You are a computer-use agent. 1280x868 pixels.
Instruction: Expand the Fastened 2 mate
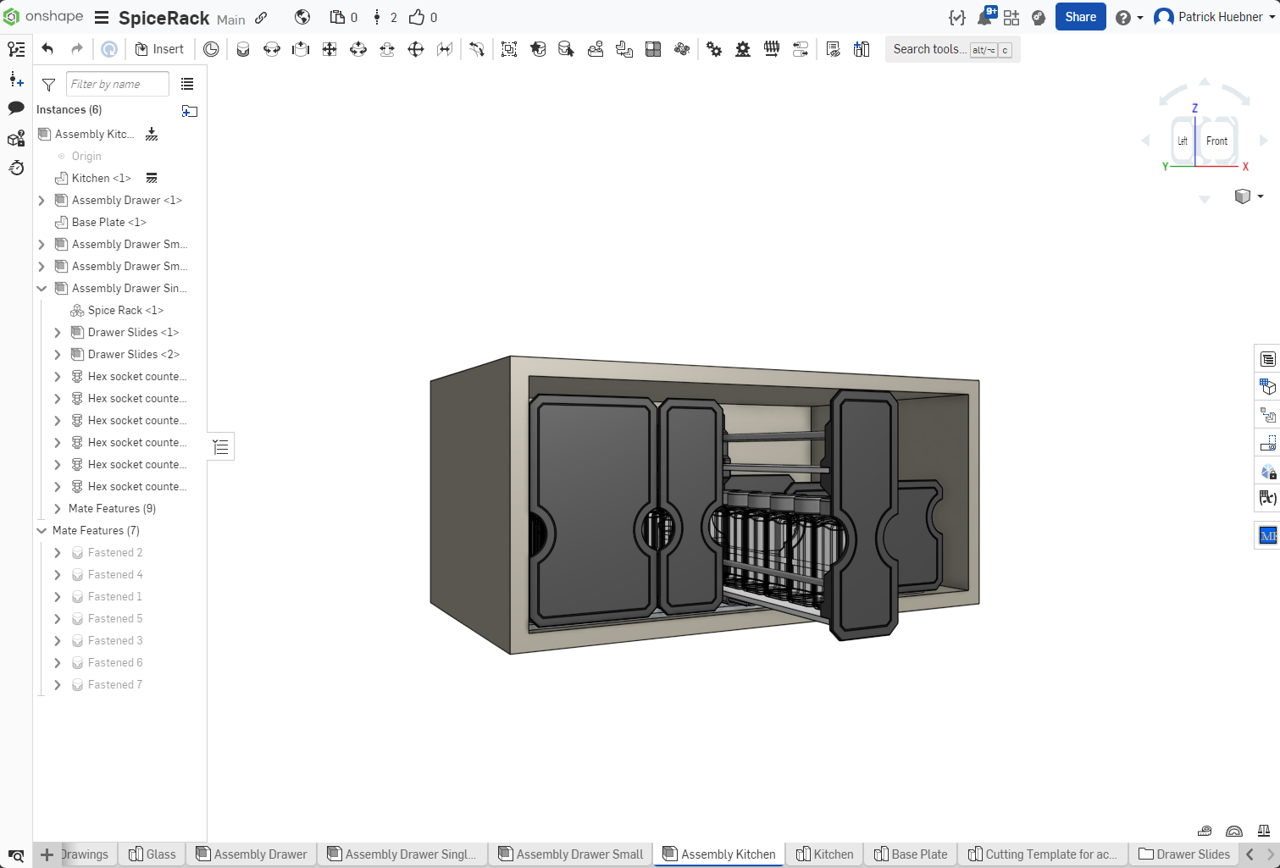(58, 553)
